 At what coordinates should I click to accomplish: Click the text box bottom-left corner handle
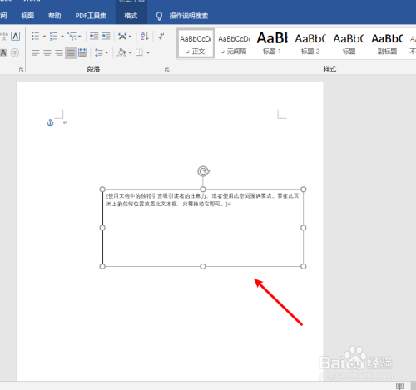tap(102, 266)
